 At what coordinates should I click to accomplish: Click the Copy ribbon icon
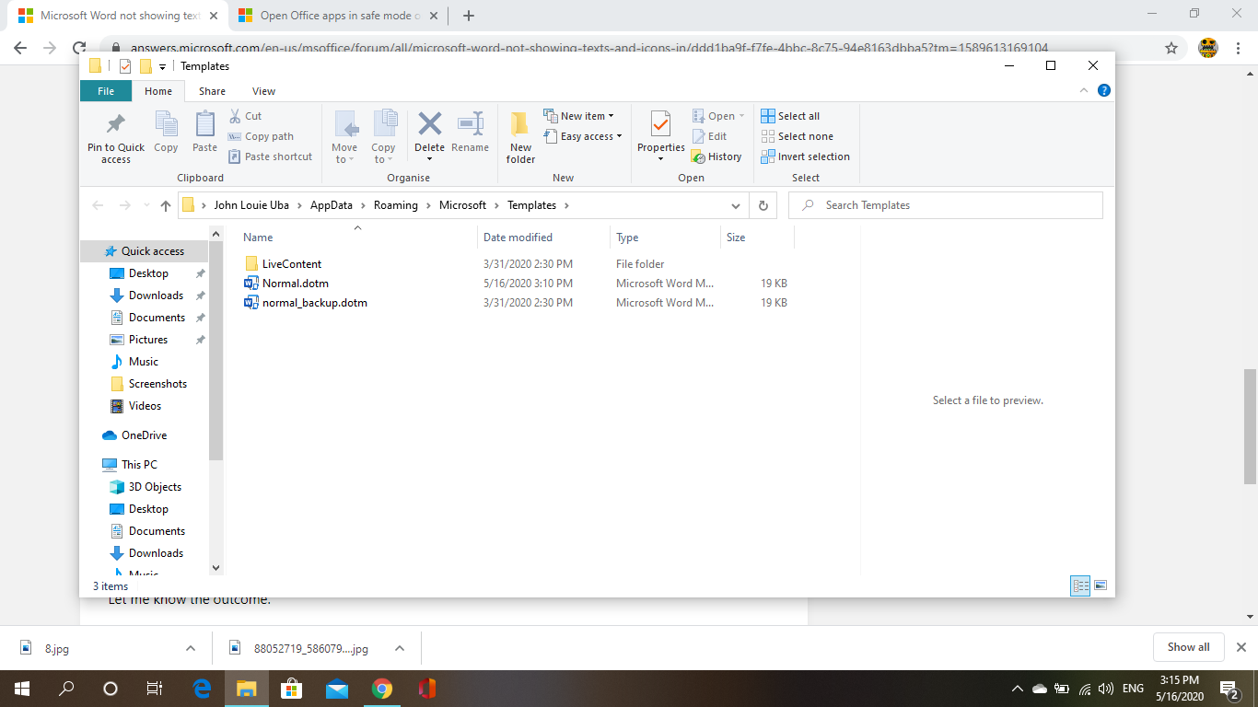click(x=166, y=123)
